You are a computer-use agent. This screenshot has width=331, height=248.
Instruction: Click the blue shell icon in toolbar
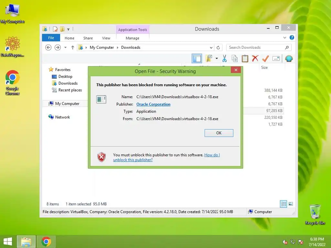click(x=289, y=58)
